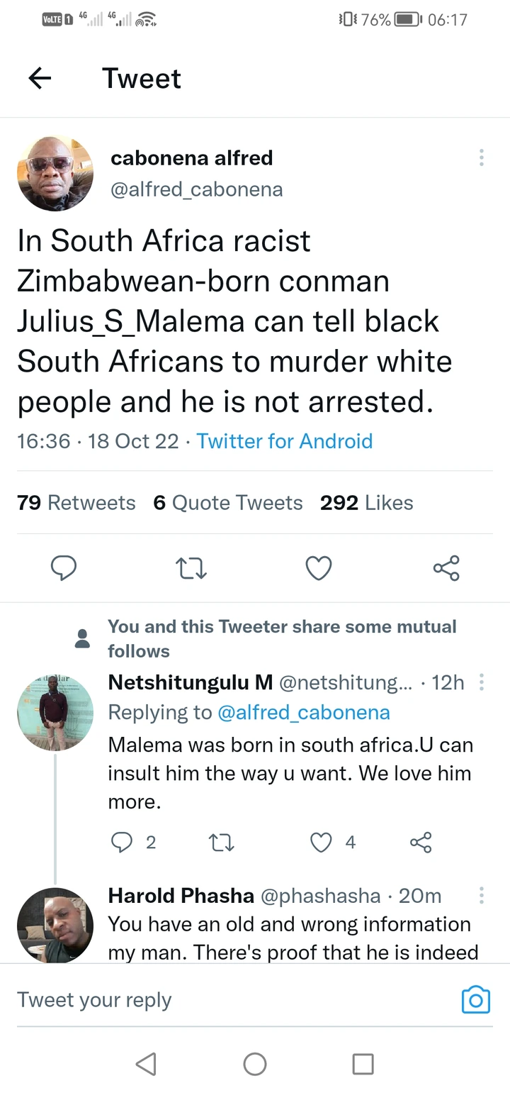Open Netshitungulu M reply options menu
510x1093 pixels.
point(482,682)
